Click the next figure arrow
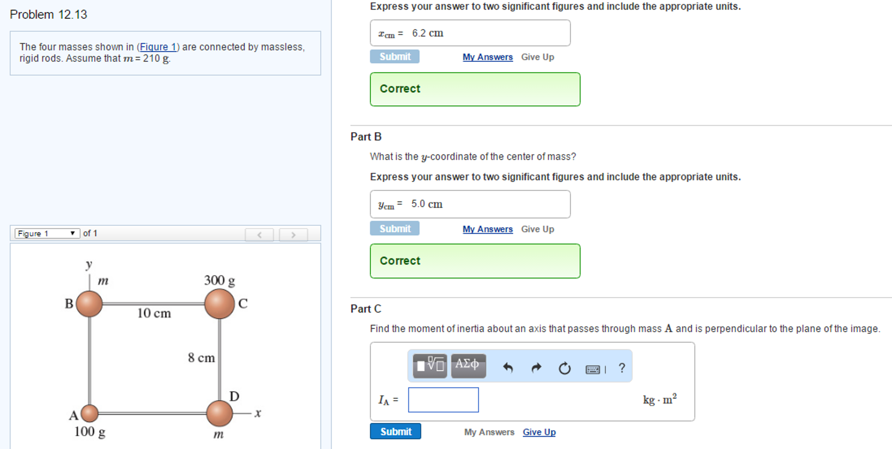This screenshot has height=449, width=892. (x=293, y=234)
